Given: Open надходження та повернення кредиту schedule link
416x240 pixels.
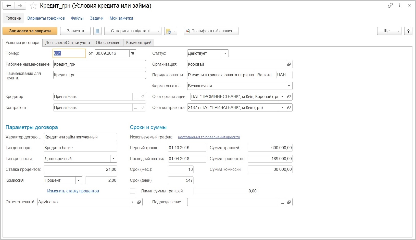Looking at the screenshot, I should coord(209,137).
